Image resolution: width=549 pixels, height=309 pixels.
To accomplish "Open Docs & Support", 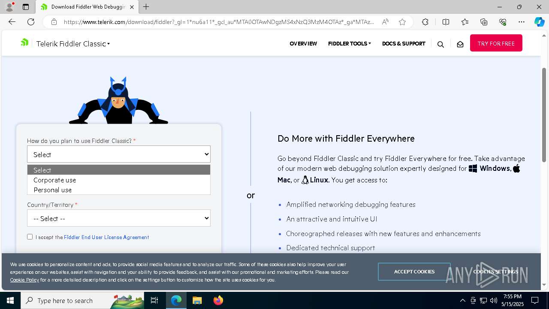I will click(x=404, y=43).
